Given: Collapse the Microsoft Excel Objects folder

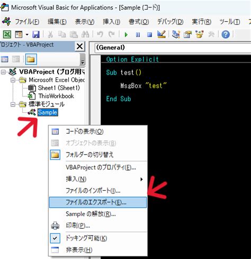Looking at the screenshot, I should click(x=13, y=80).
